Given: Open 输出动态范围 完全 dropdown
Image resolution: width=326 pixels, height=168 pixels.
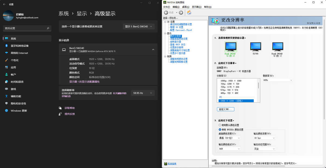Looking at the screenshot, I should coord(265,149).
